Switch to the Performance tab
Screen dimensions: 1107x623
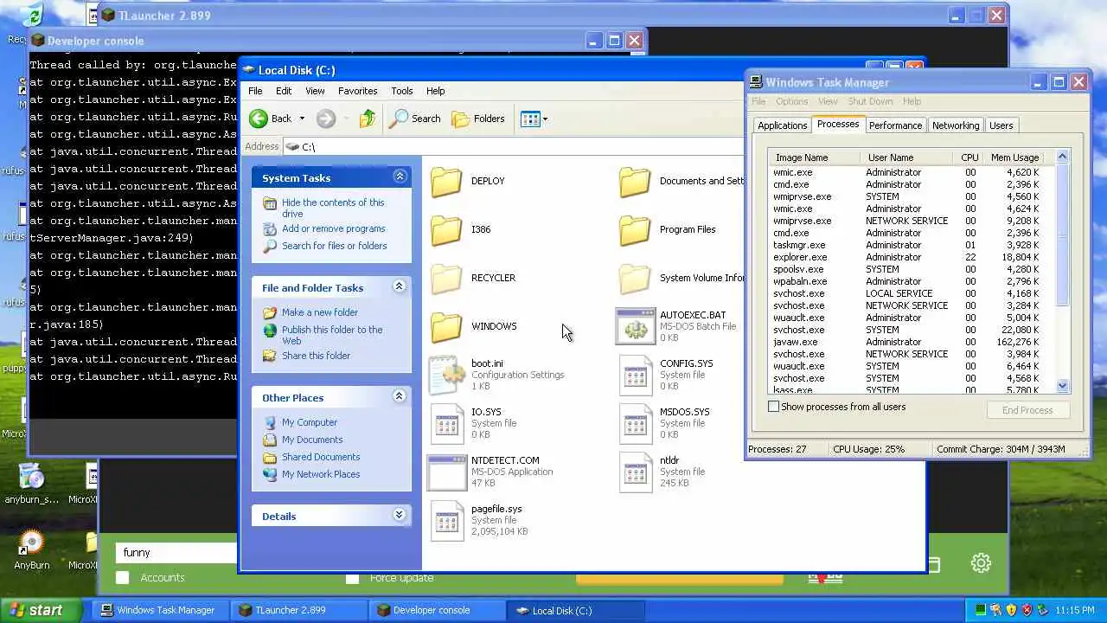pyautogui.click(x=895, y=125)
